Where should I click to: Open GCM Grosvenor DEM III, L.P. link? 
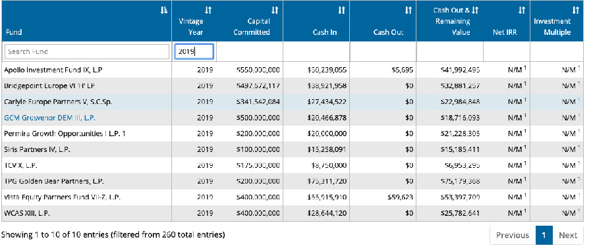49,118
